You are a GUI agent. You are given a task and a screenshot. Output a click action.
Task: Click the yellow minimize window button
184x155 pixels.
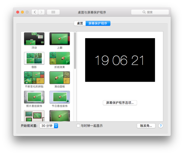point(22,12)
